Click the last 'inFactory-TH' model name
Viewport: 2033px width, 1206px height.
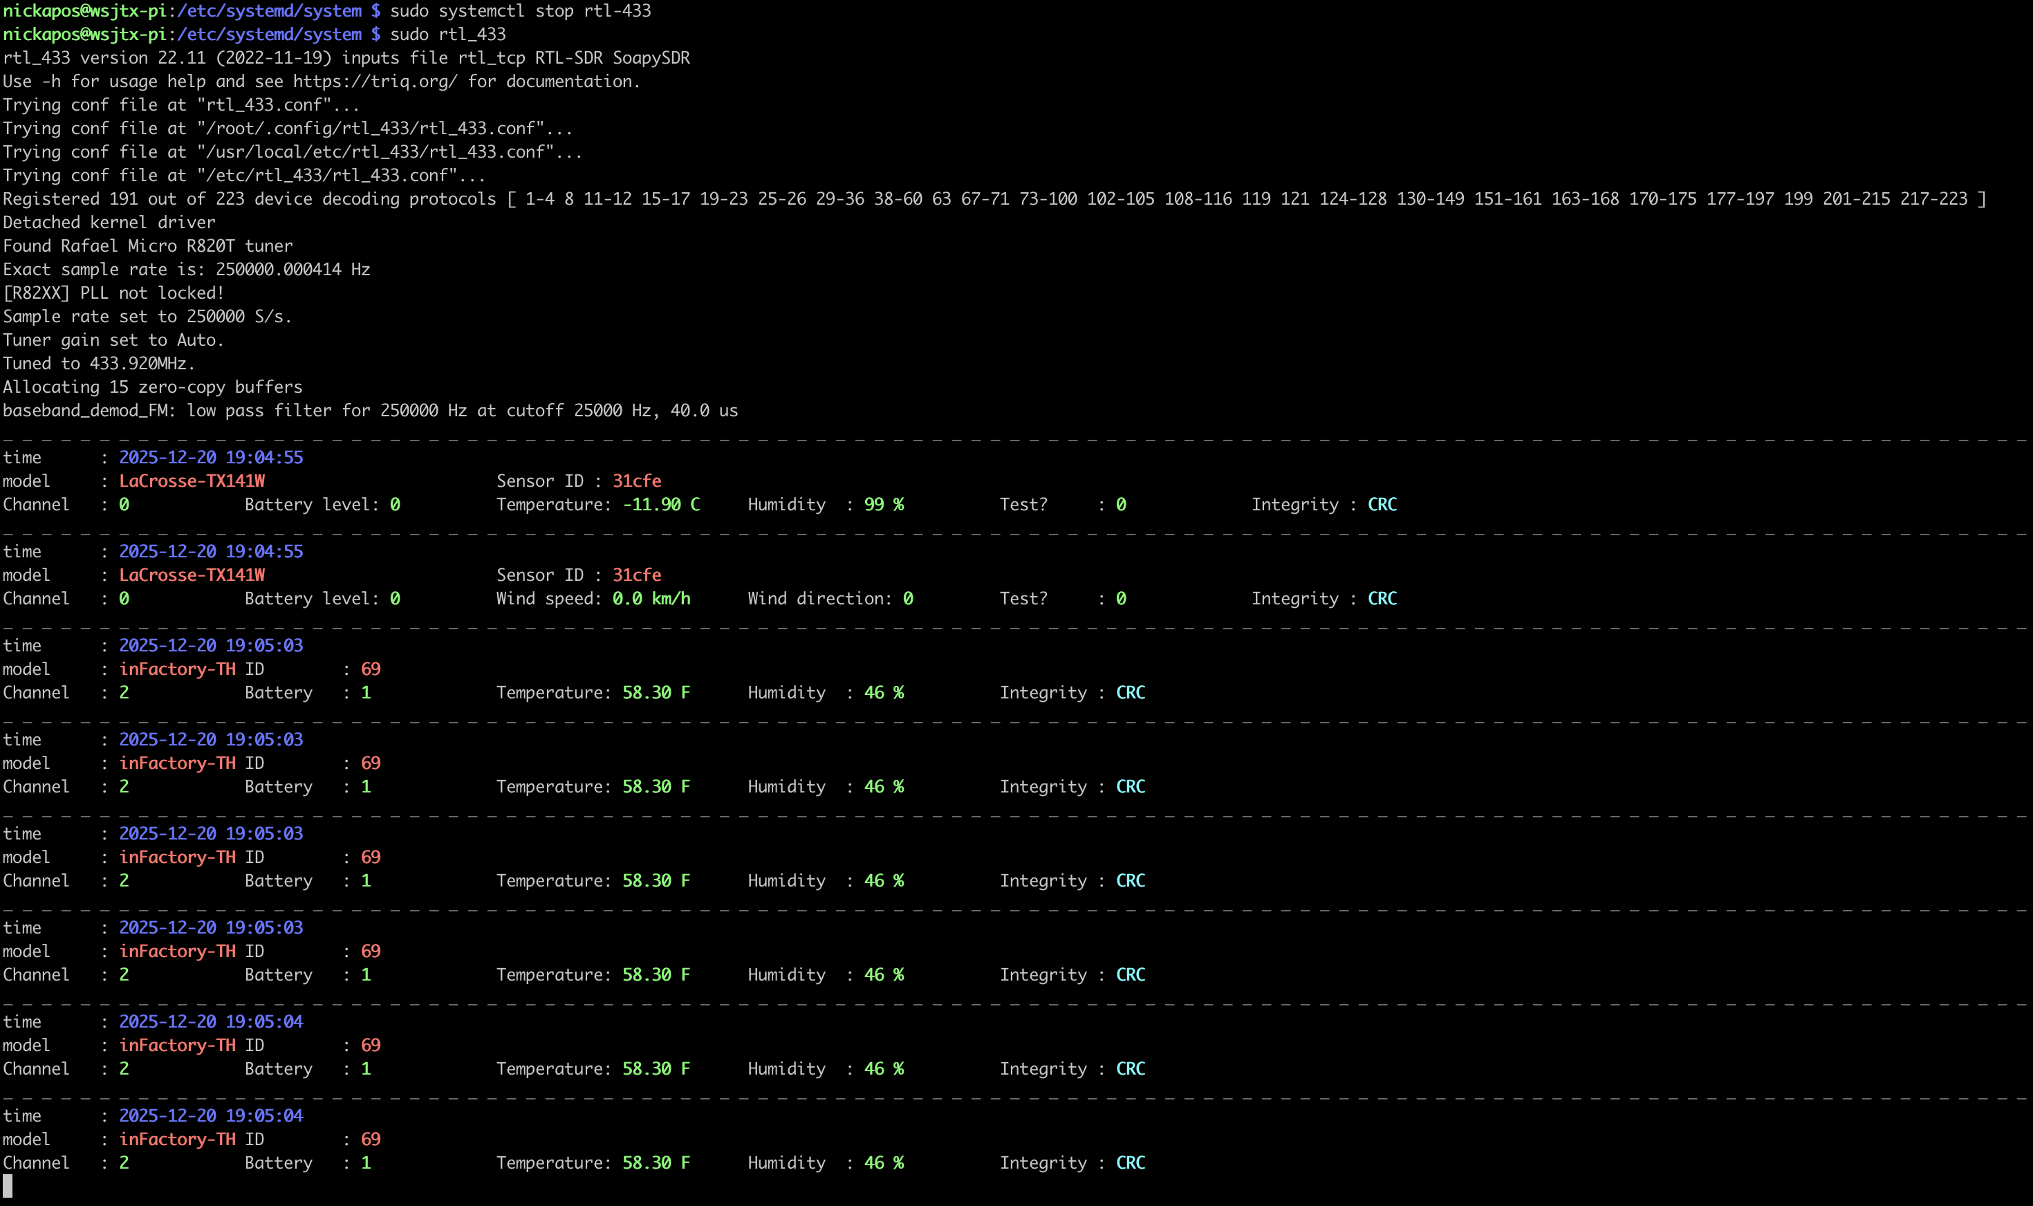(177, 1140)
